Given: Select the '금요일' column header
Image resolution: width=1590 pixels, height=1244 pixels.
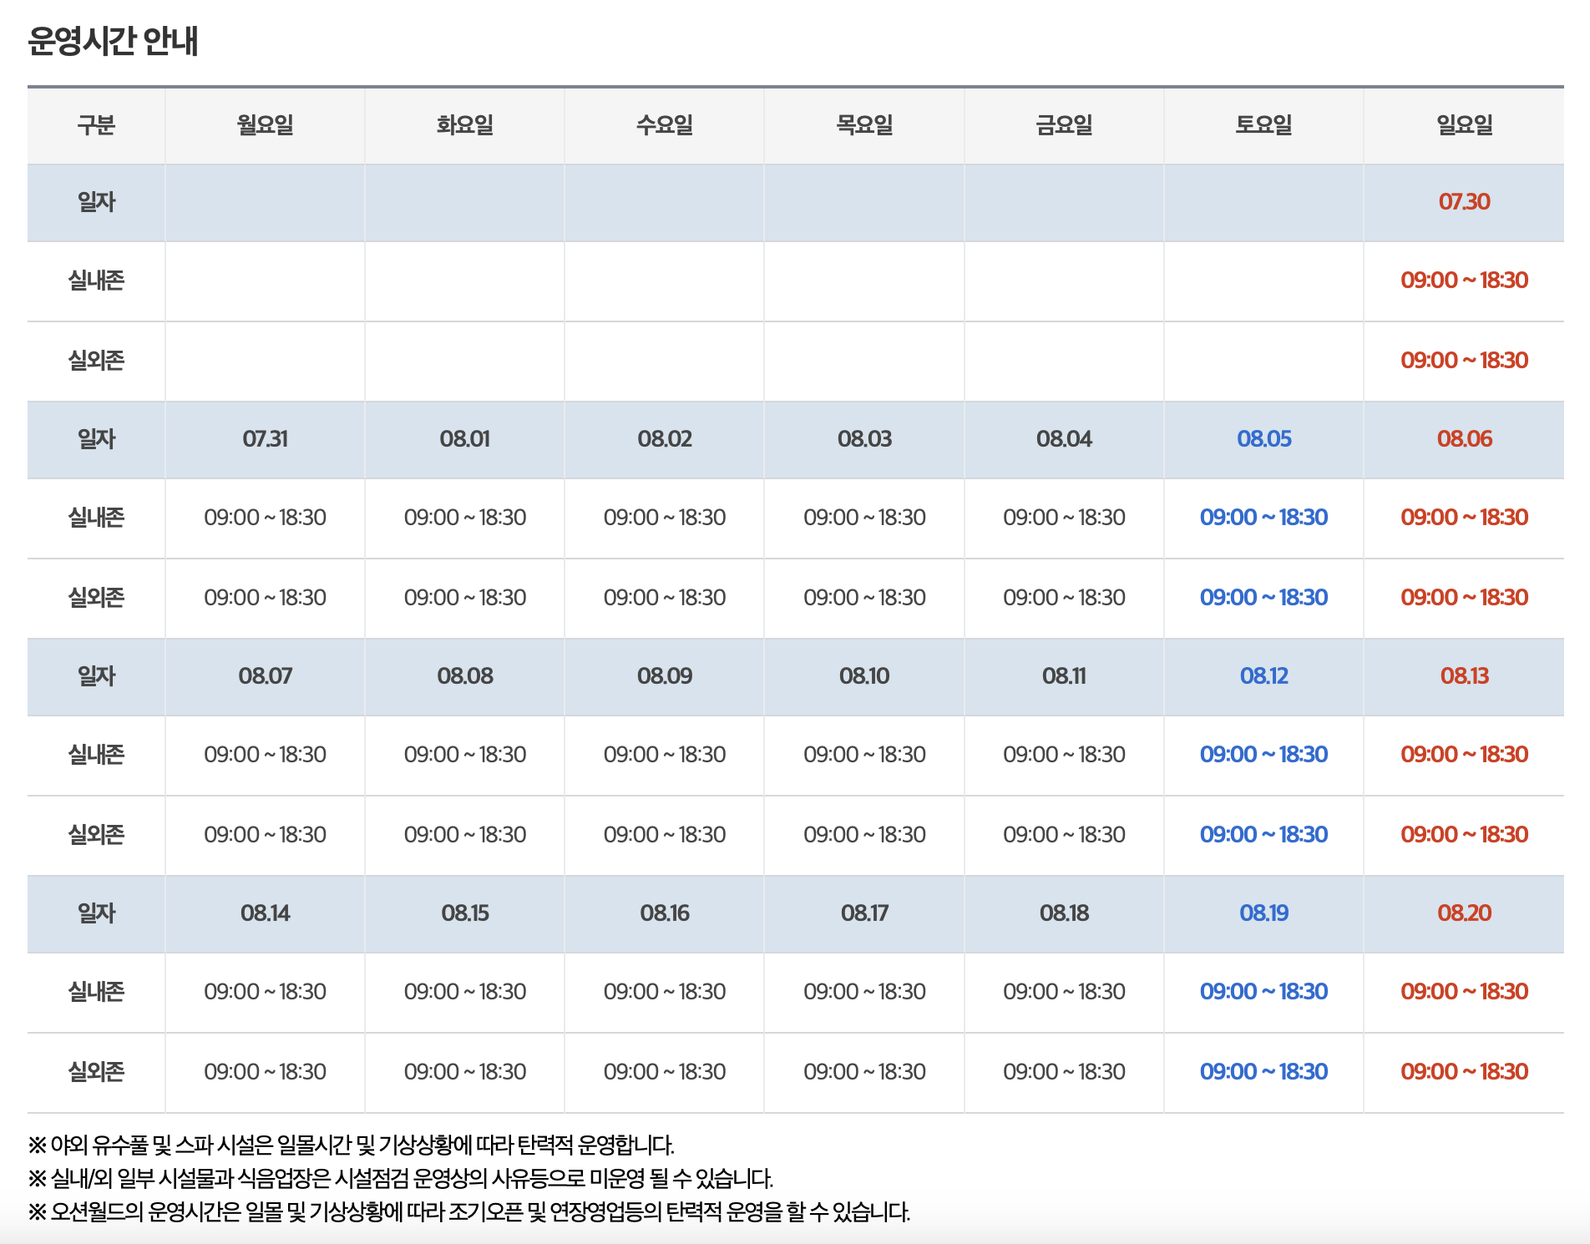Looking at the screenshot, I should pyautogui.click(x=1064, y=125).
